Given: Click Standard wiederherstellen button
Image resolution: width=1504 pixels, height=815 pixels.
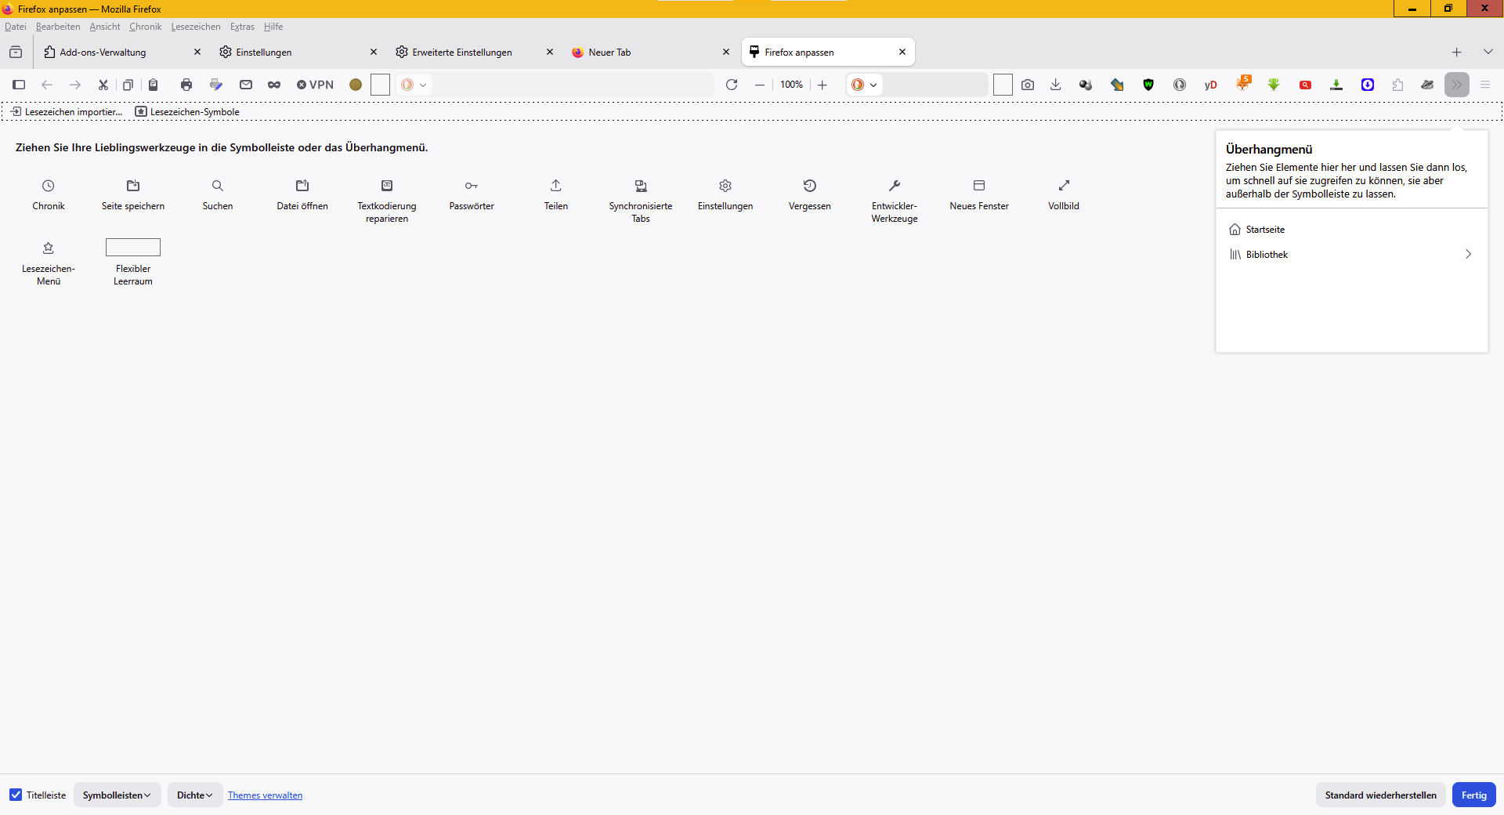Looking at the screenshot, I should 1380,795.
